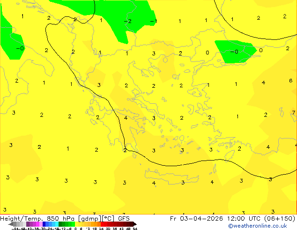Click the "-12" legend scale label

(x=62, y=229)
